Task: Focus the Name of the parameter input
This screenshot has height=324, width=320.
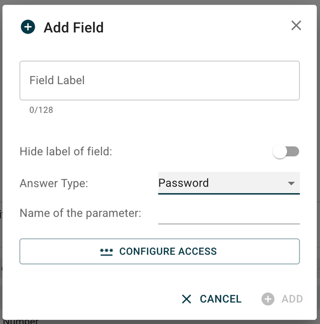Action: pyautogui.click(x=228, y=214)
